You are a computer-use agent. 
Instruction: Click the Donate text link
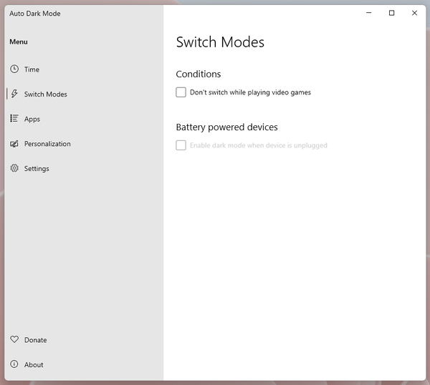(x=35, y=340)
